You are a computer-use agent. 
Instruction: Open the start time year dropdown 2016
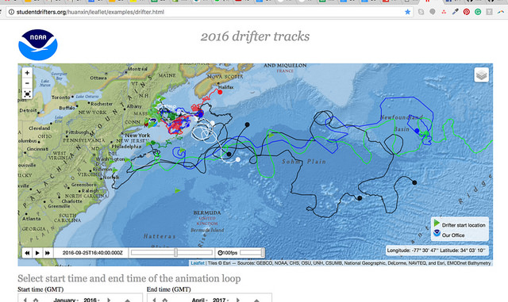pyautogui.click(x=91, y=300)
